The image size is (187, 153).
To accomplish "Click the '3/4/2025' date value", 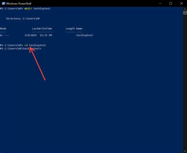I will tap(31, 35).
